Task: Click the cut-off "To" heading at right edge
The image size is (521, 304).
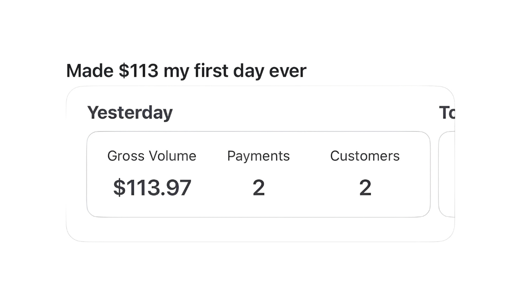Action: [447, 113]
